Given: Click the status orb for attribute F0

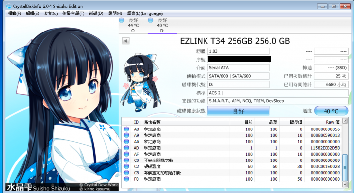Looking at the screenshot, I should click(126, 179).
